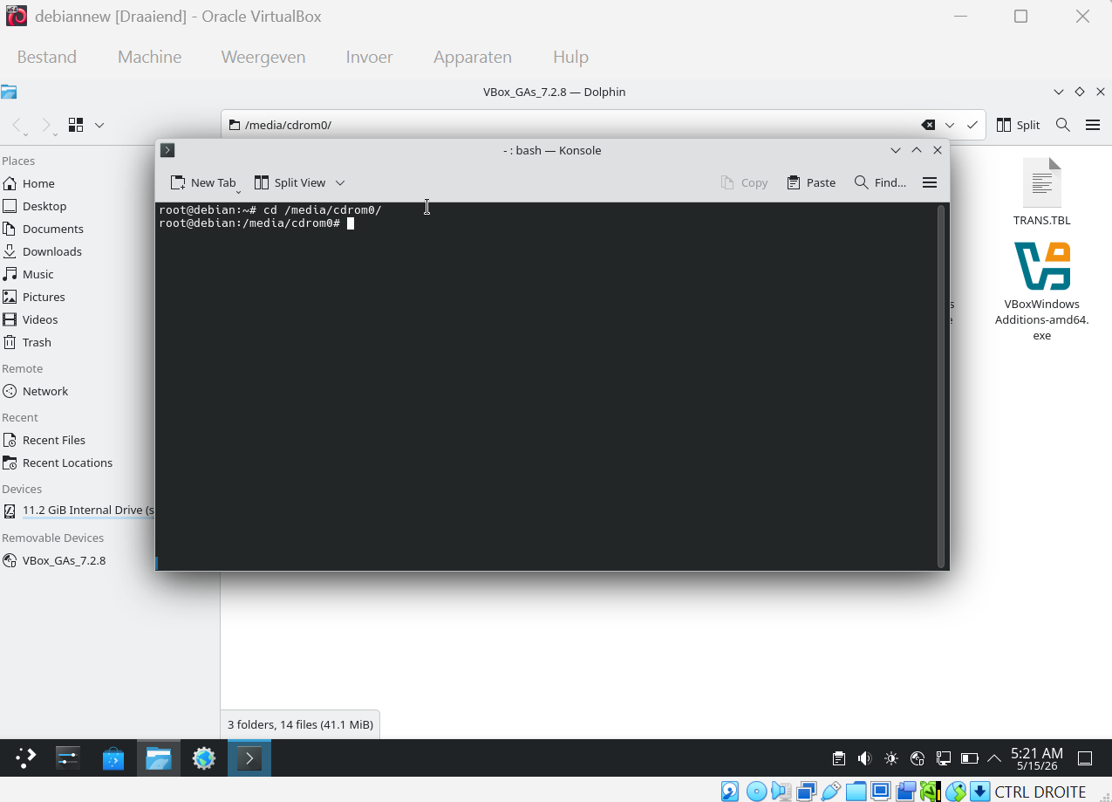Clear the Dolphin location bar text

click(928, 125)
